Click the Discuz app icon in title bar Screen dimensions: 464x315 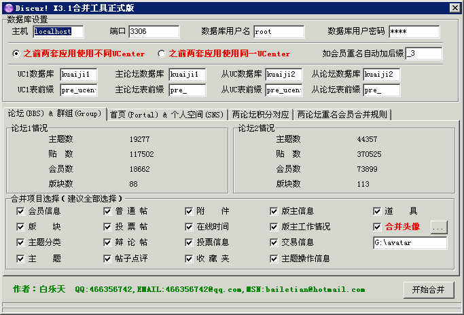click(7, 7)
